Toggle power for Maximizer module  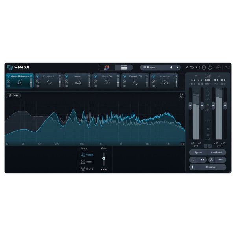point(153,76)
